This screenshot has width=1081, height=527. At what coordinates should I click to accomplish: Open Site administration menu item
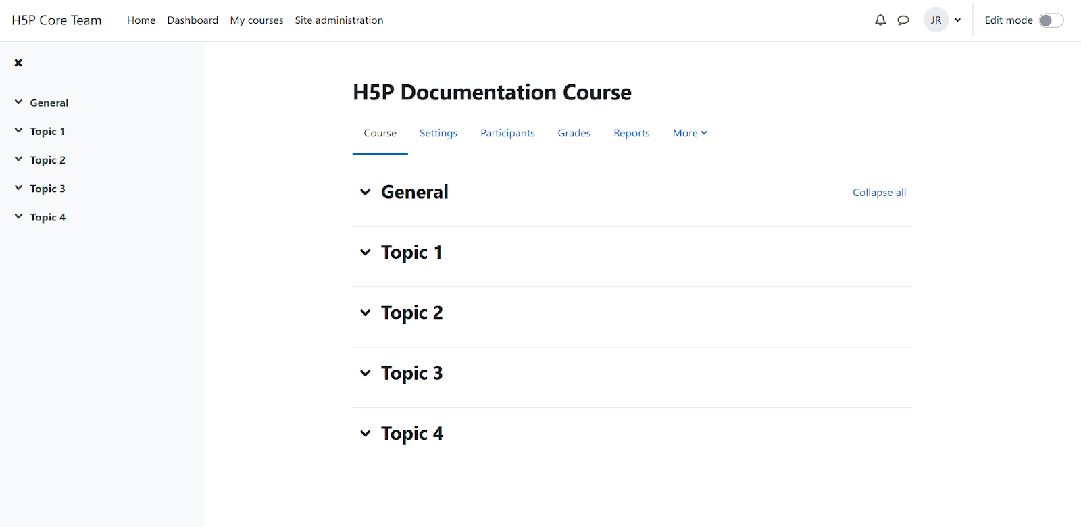tap(339, 20)
